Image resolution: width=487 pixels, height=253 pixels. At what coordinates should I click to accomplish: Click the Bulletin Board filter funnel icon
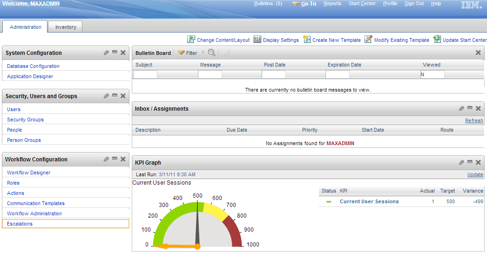[181, 53]
